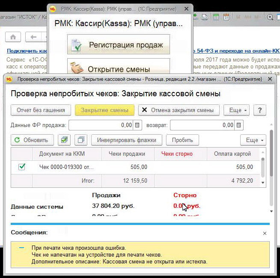Image resolution: width=280 pixels, height=278 pixels.
Task: Click the 1C logo of the РМК window
Action: tap(53, 9)
